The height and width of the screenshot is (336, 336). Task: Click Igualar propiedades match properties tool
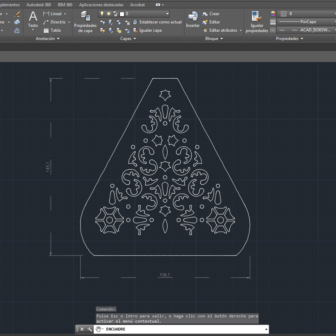257,22
